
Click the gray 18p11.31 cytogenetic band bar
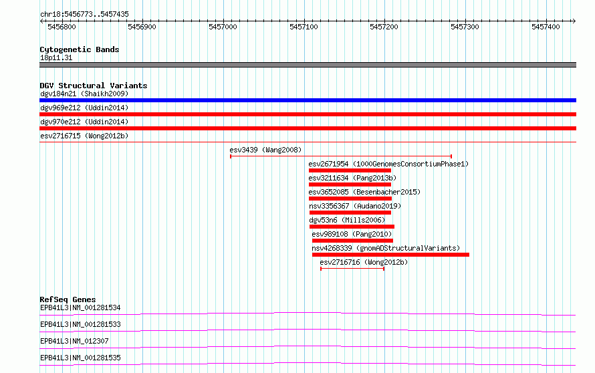308,65
